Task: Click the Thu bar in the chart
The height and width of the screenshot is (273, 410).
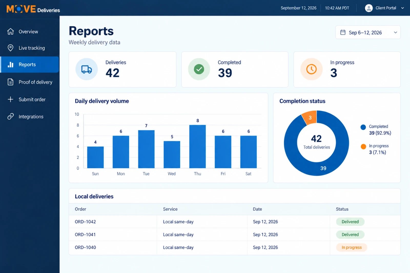Action: coord(198,146)
